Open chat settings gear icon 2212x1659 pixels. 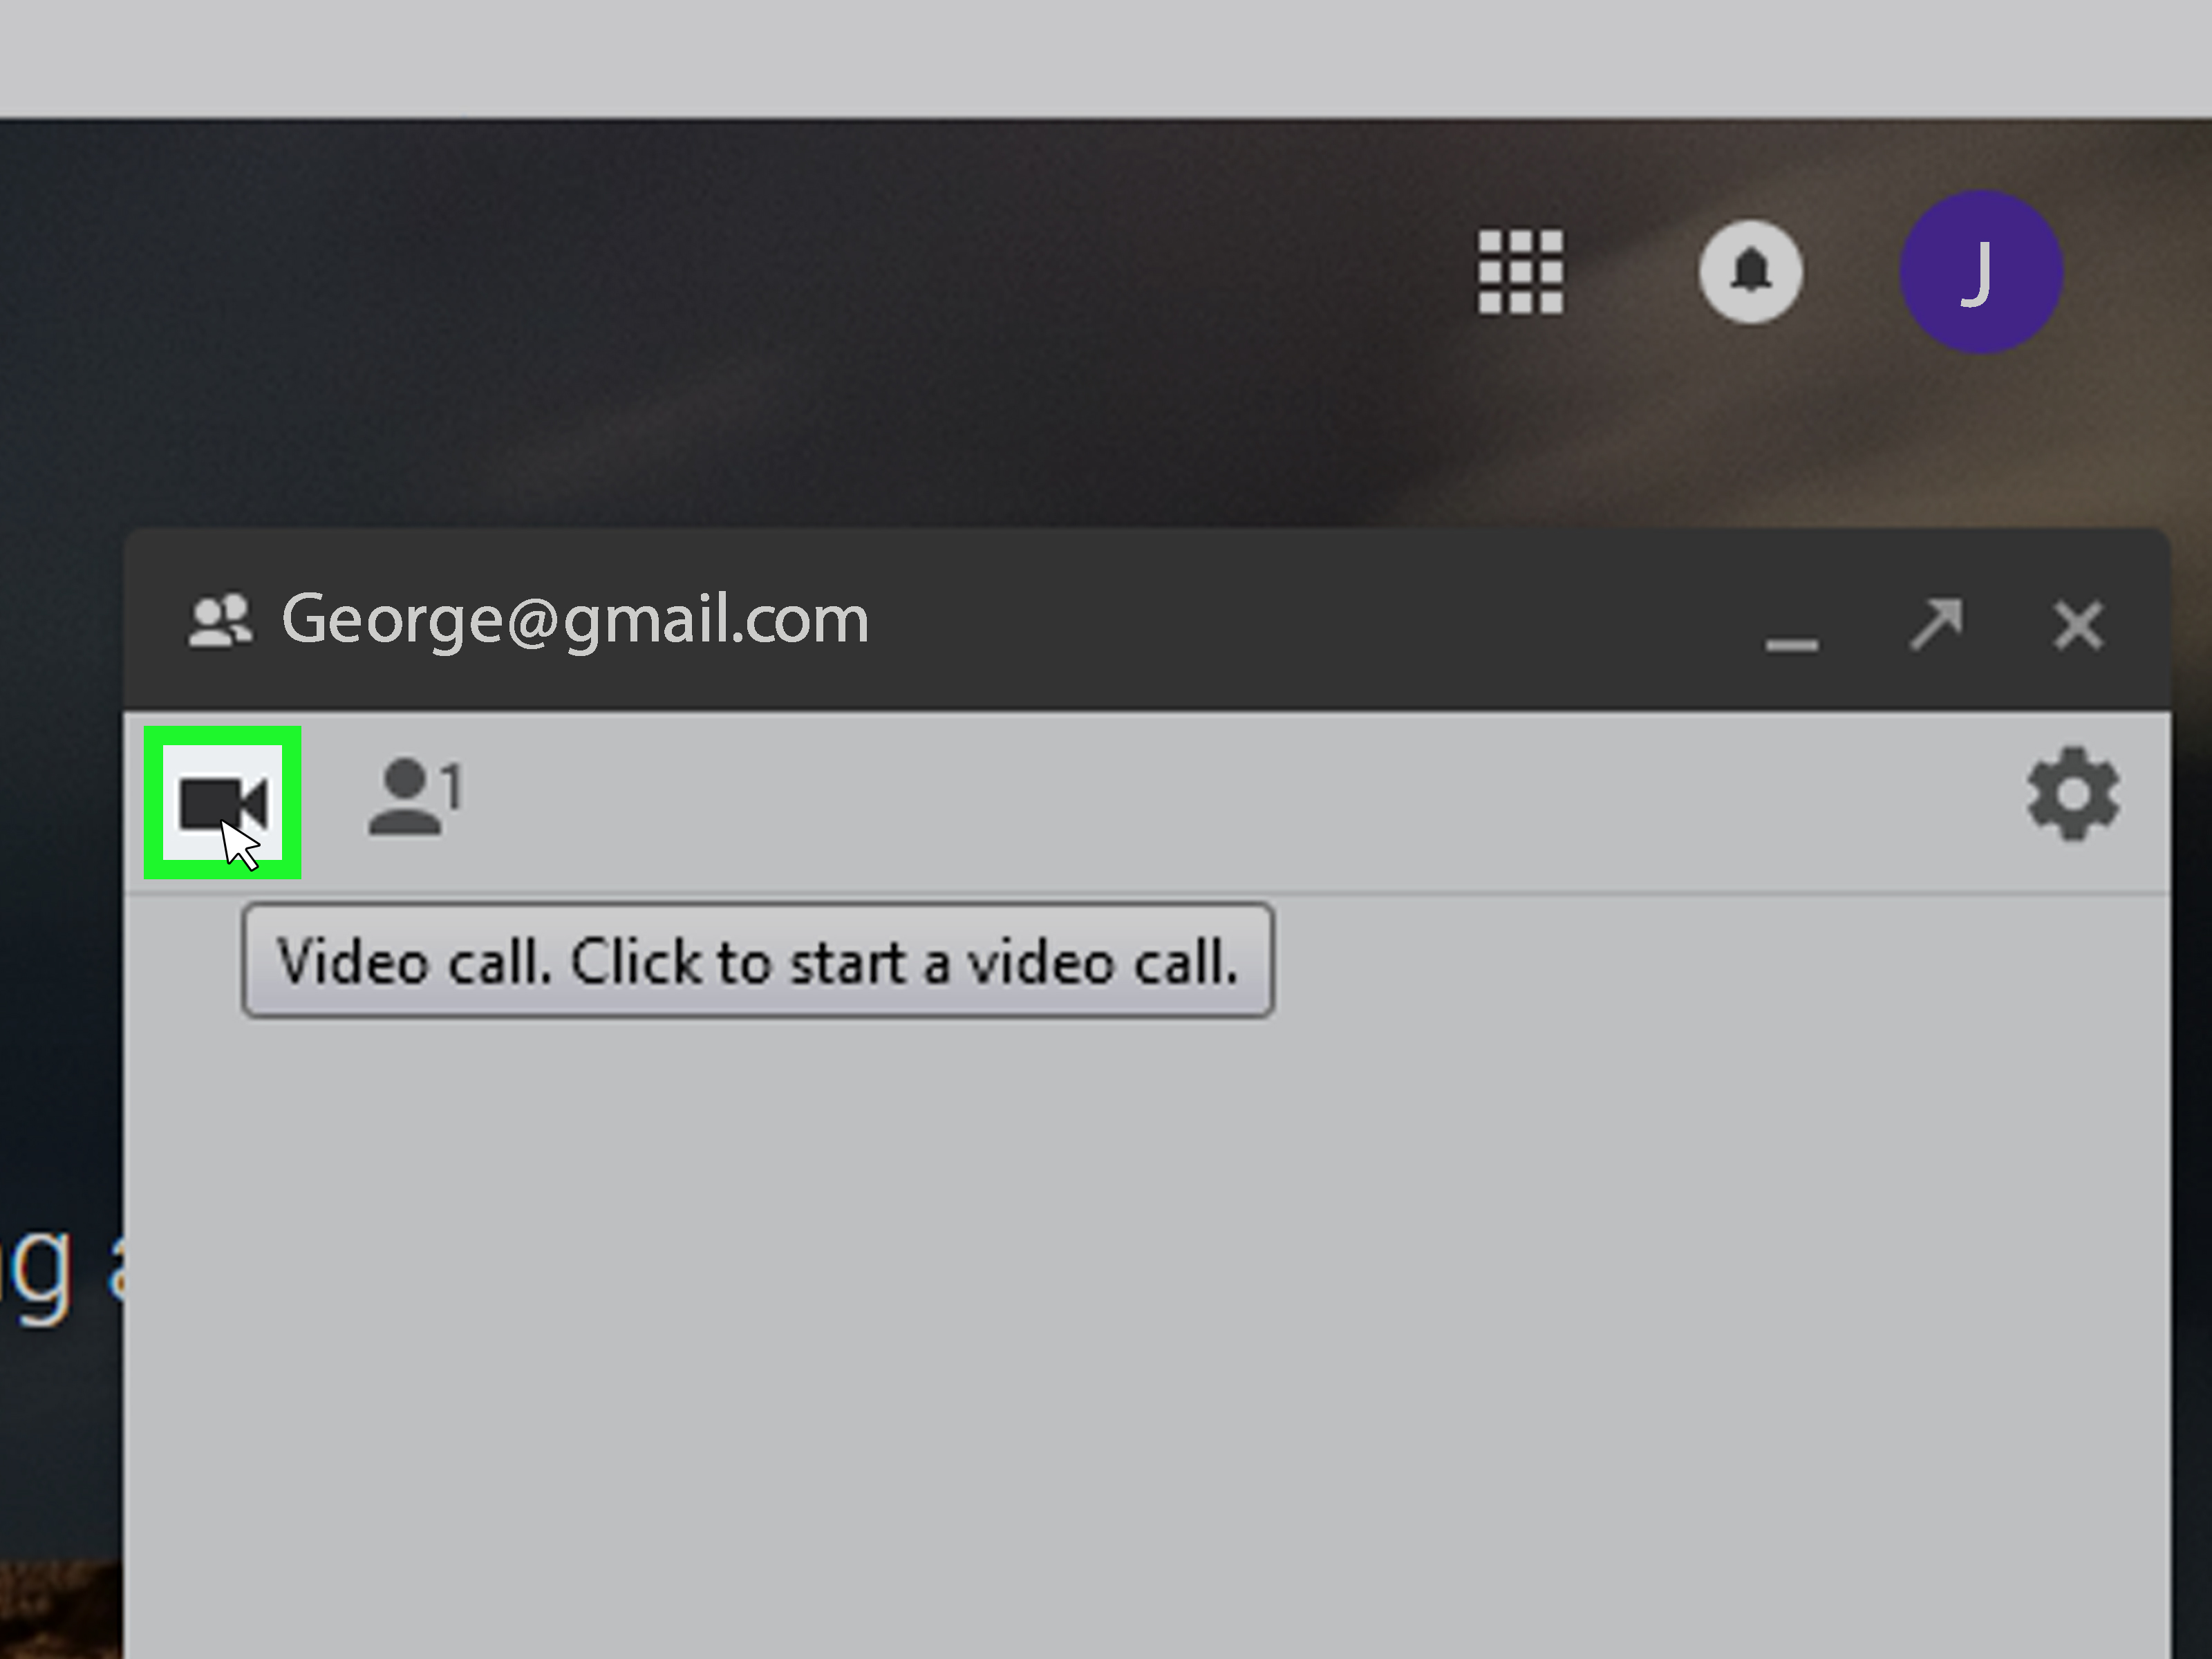click(2073, 795)
